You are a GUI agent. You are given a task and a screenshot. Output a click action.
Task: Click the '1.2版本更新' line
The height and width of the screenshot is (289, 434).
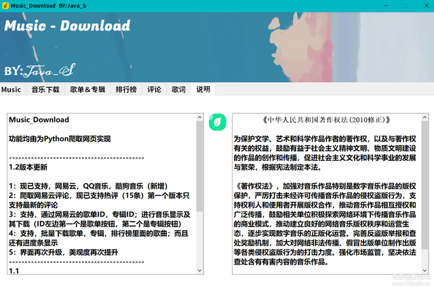pyautogui.click(x=28, y=167)
